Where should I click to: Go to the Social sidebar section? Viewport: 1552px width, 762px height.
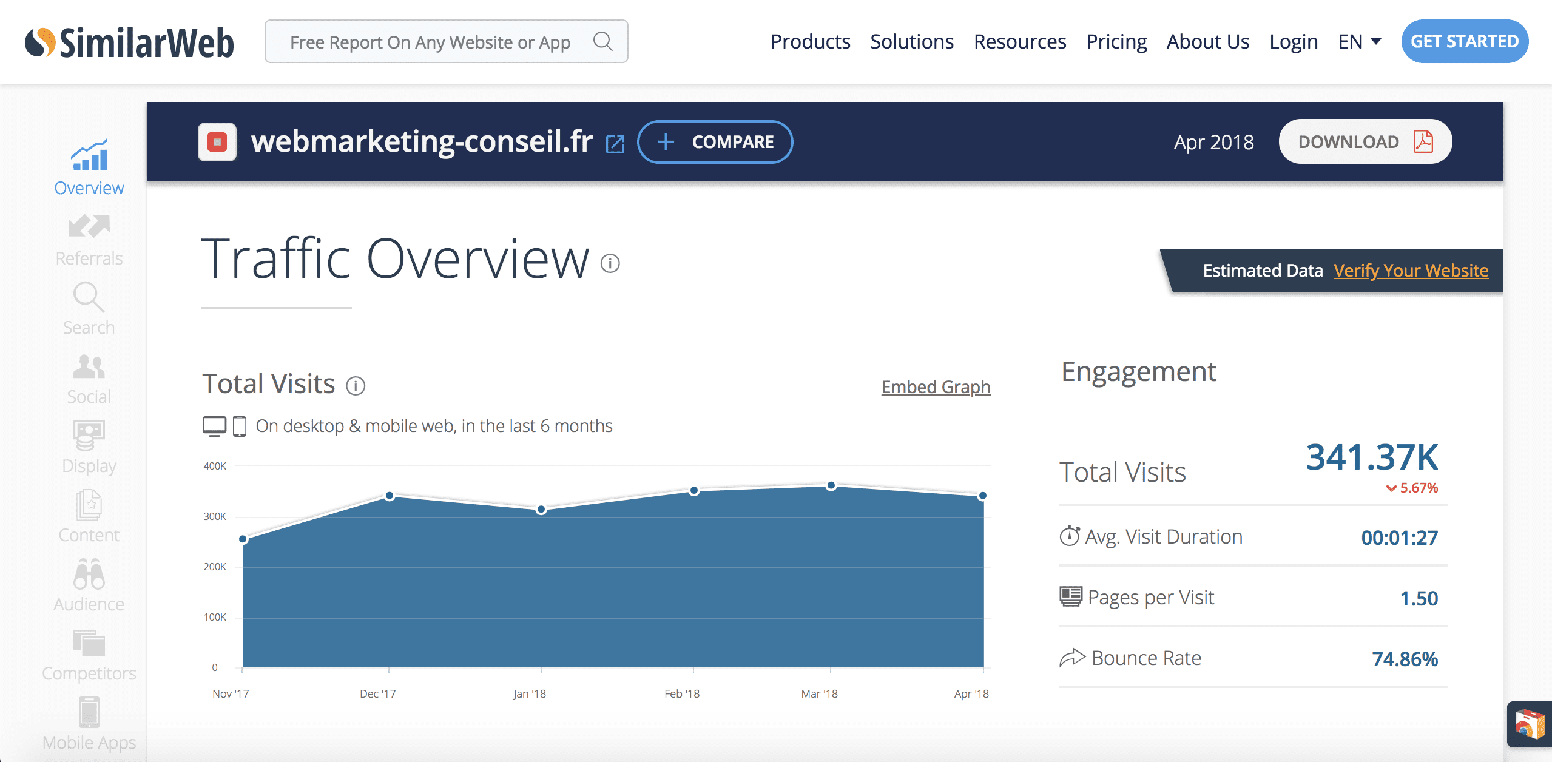[x=89, y=379]
